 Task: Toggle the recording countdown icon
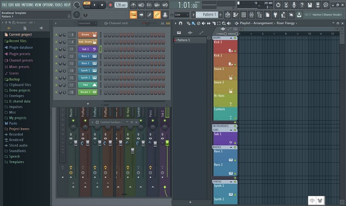pyautogui.click(x=149, y=4)
